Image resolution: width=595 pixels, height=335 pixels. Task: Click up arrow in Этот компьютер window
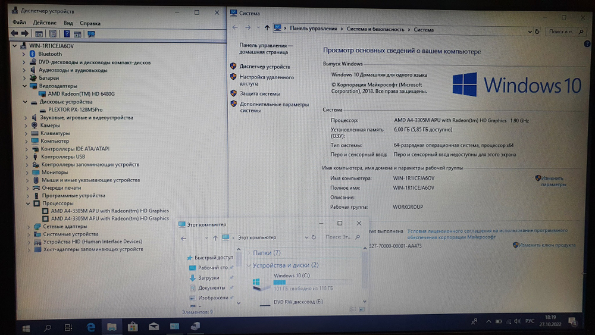[215, 238]
